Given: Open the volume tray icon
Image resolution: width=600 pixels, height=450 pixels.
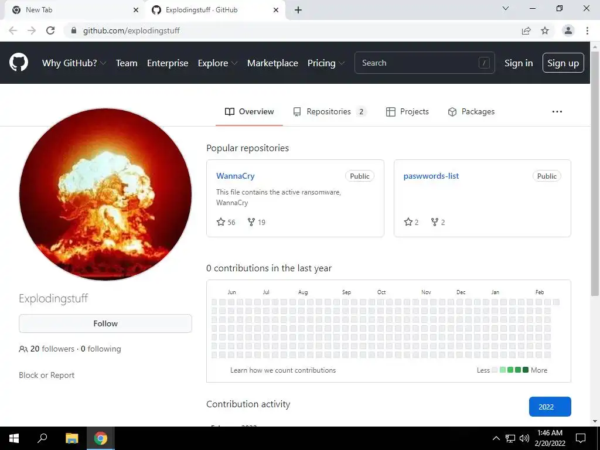Looking at the screenshot, I should (x=524, y=438).
